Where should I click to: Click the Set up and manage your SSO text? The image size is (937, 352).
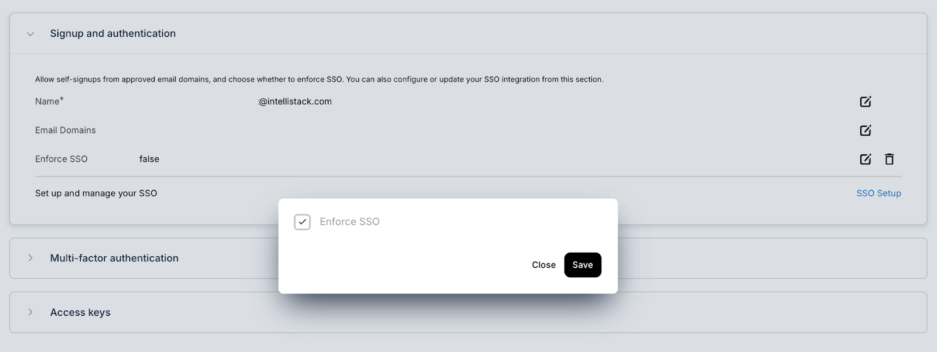96,194
